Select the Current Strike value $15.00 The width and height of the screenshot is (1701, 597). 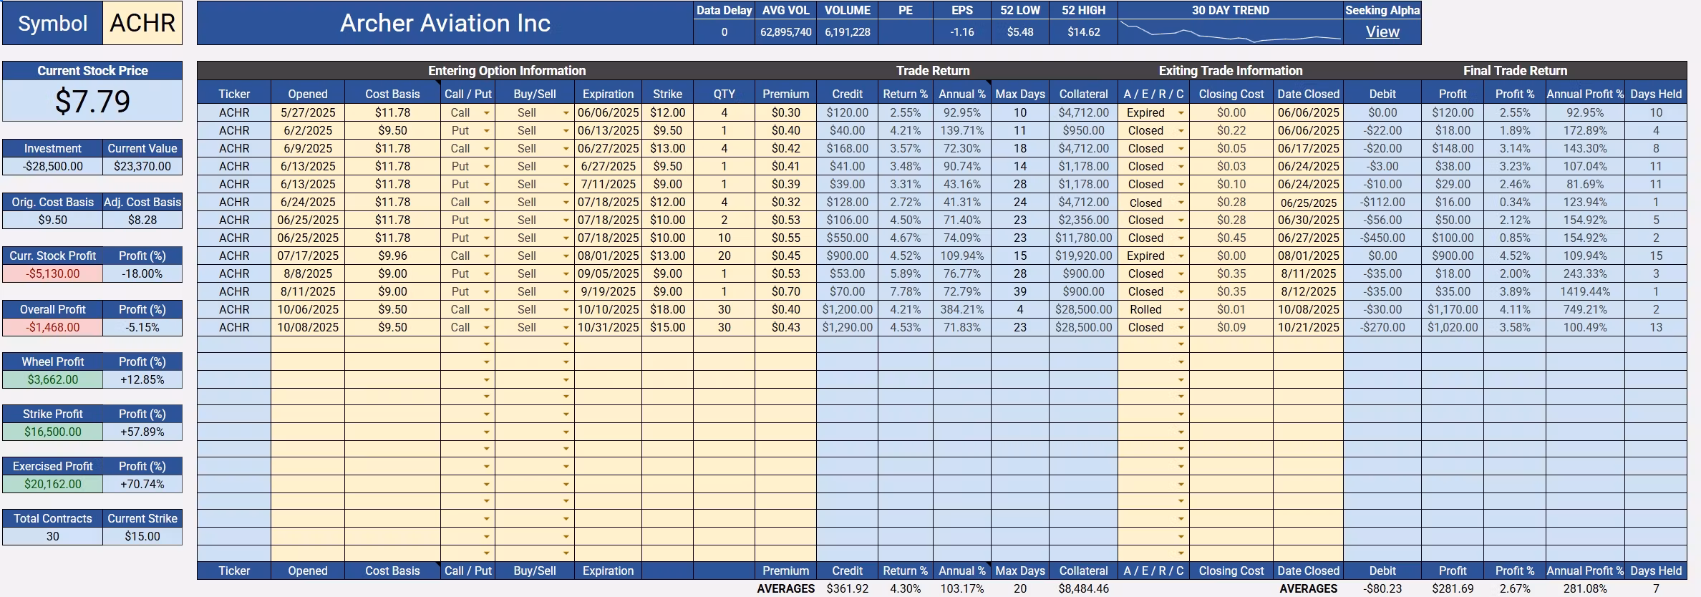[142, 536]
